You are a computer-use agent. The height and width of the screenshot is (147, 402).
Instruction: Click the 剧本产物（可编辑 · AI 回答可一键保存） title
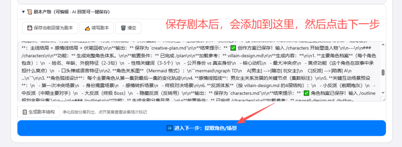71,12
